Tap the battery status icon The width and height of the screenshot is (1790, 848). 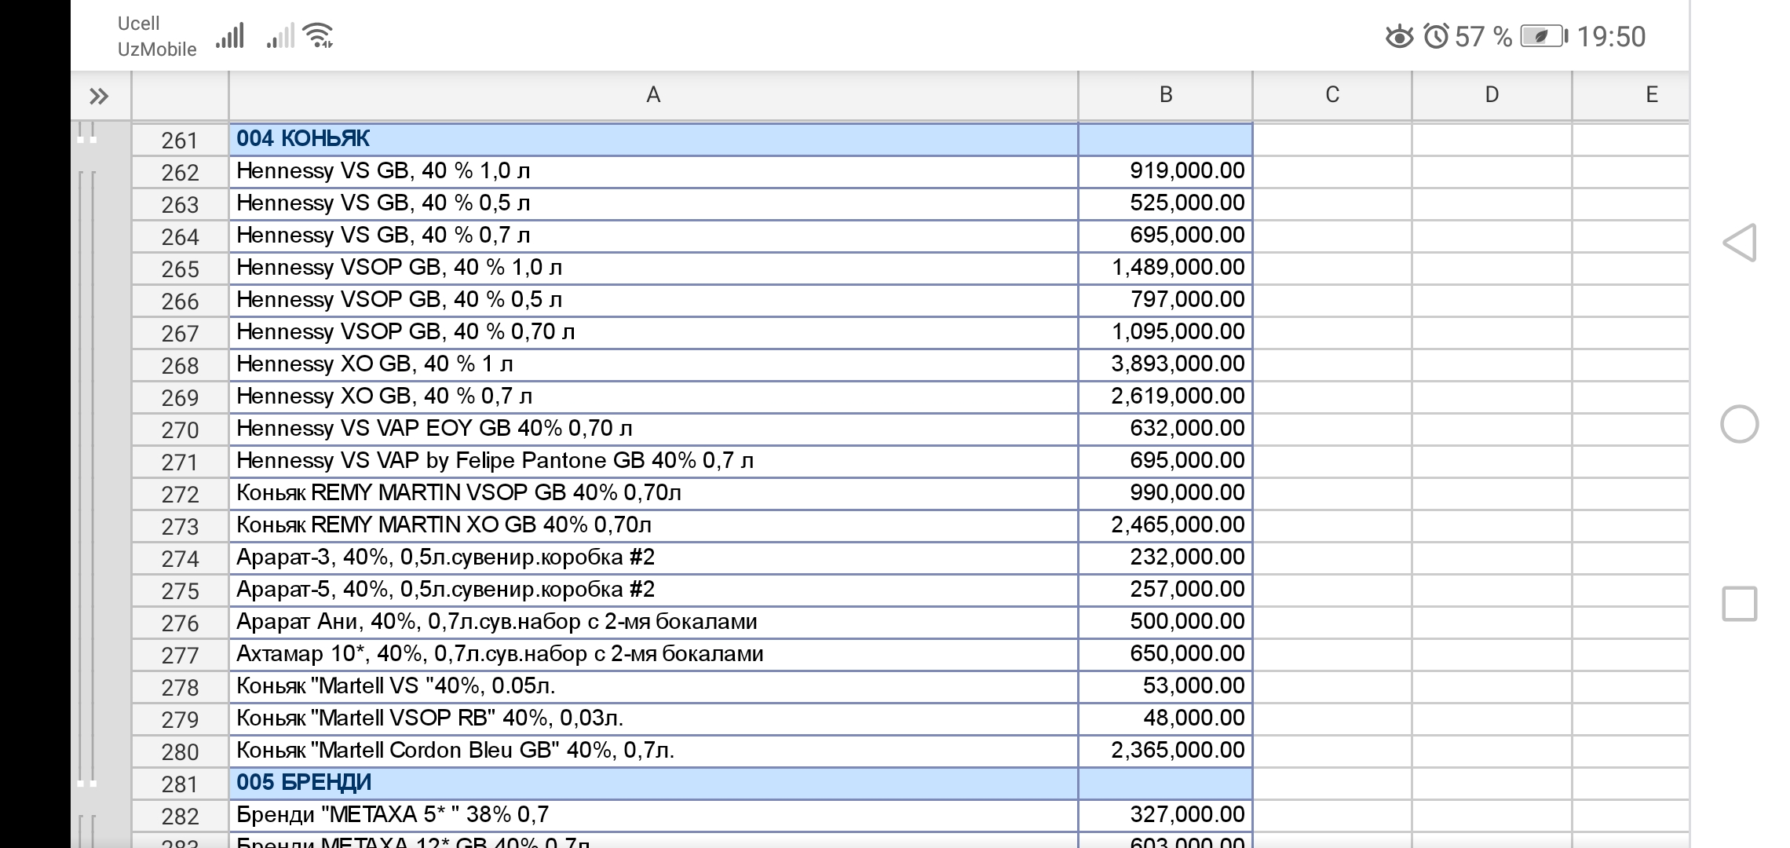point(1543,37)
